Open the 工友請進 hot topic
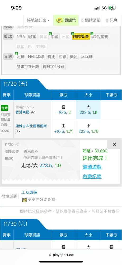The height and width of the screenshot is (265, 122). tap(29, 192)
